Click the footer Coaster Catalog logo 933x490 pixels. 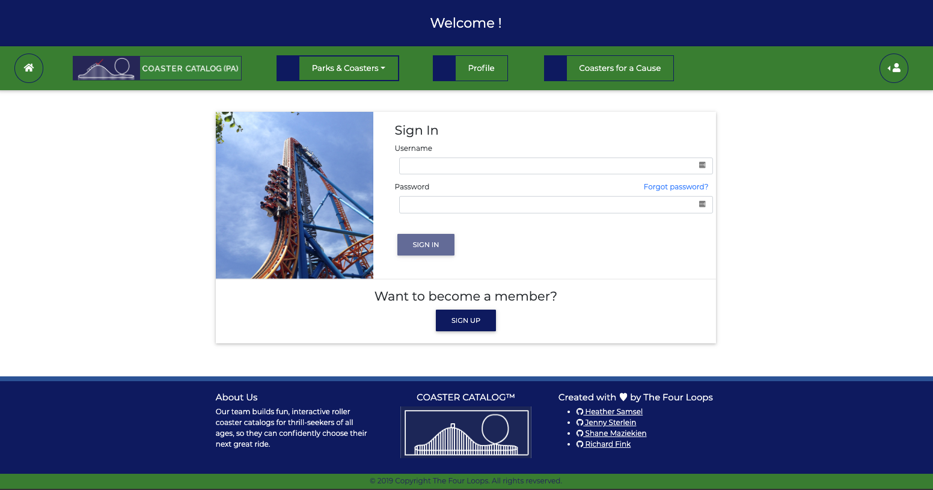point(465,432)
